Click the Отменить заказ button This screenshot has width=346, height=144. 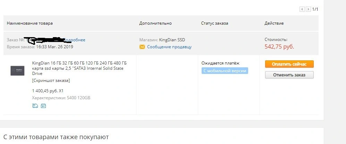[x=289, y=75]
